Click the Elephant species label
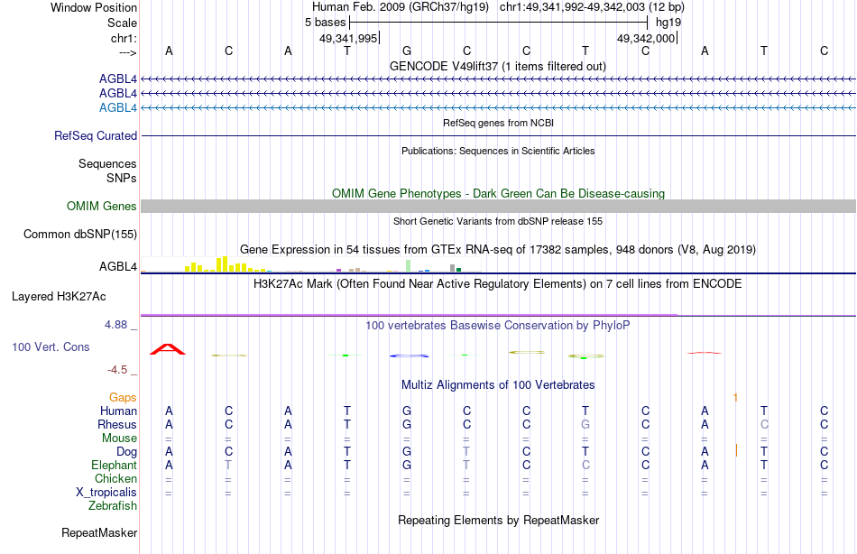This screenshot has height=554, width=857. (115, 466)
